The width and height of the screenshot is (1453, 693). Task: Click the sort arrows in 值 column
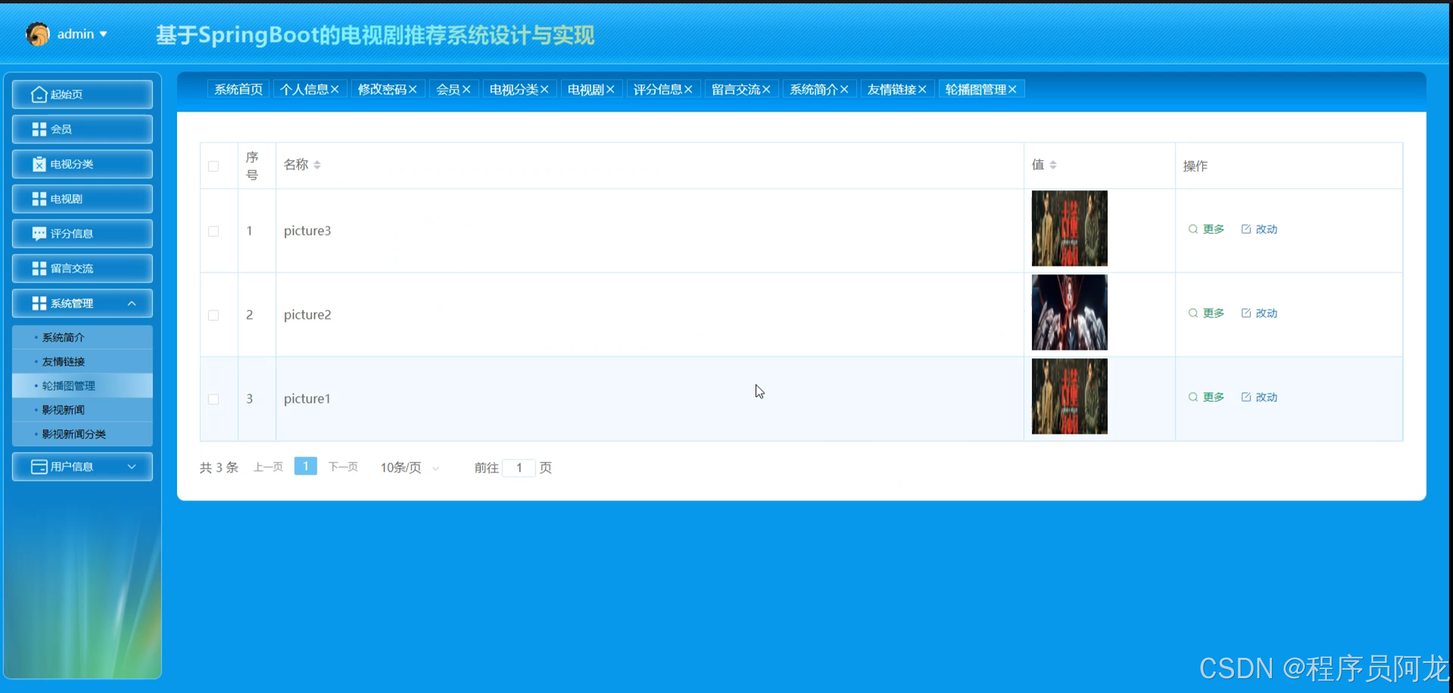coord(1053,165)
